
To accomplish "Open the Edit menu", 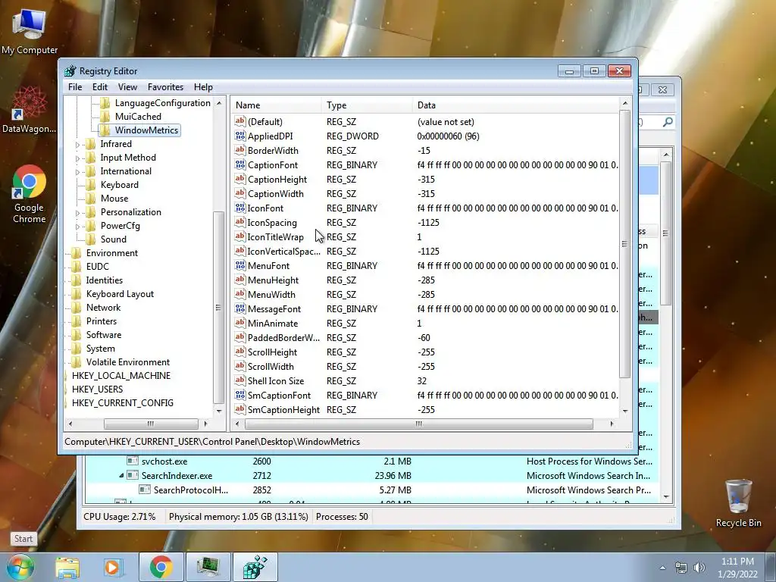I will (100, 86).
